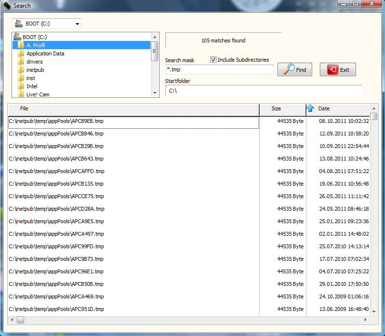Select result APCB135.tmp

134,184
